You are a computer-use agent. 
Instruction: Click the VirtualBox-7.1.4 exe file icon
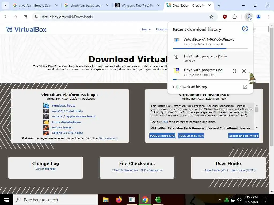(177, 41)
